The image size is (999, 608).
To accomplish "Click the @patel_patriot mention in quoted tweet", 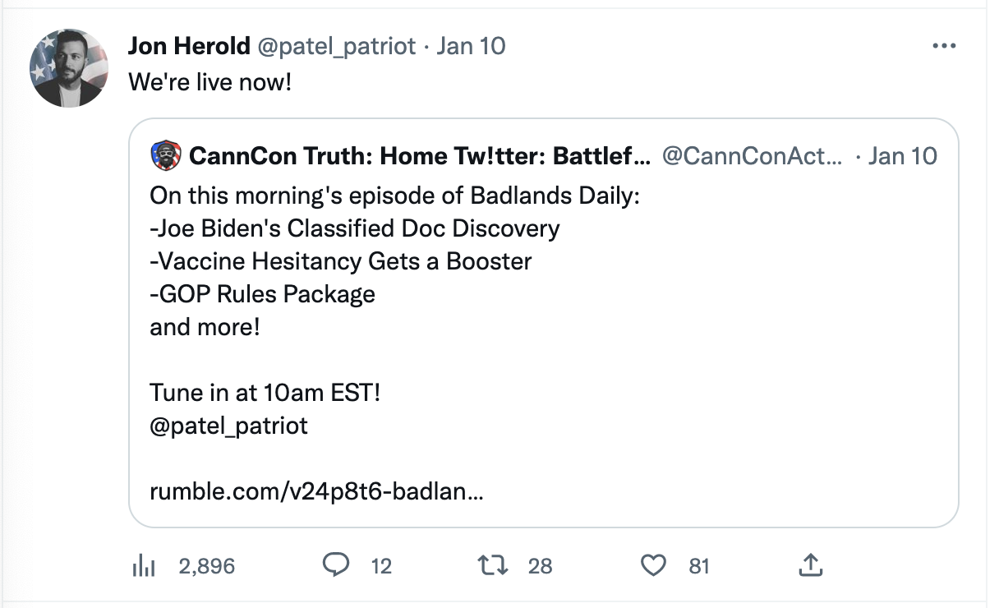I will (231, 426).
